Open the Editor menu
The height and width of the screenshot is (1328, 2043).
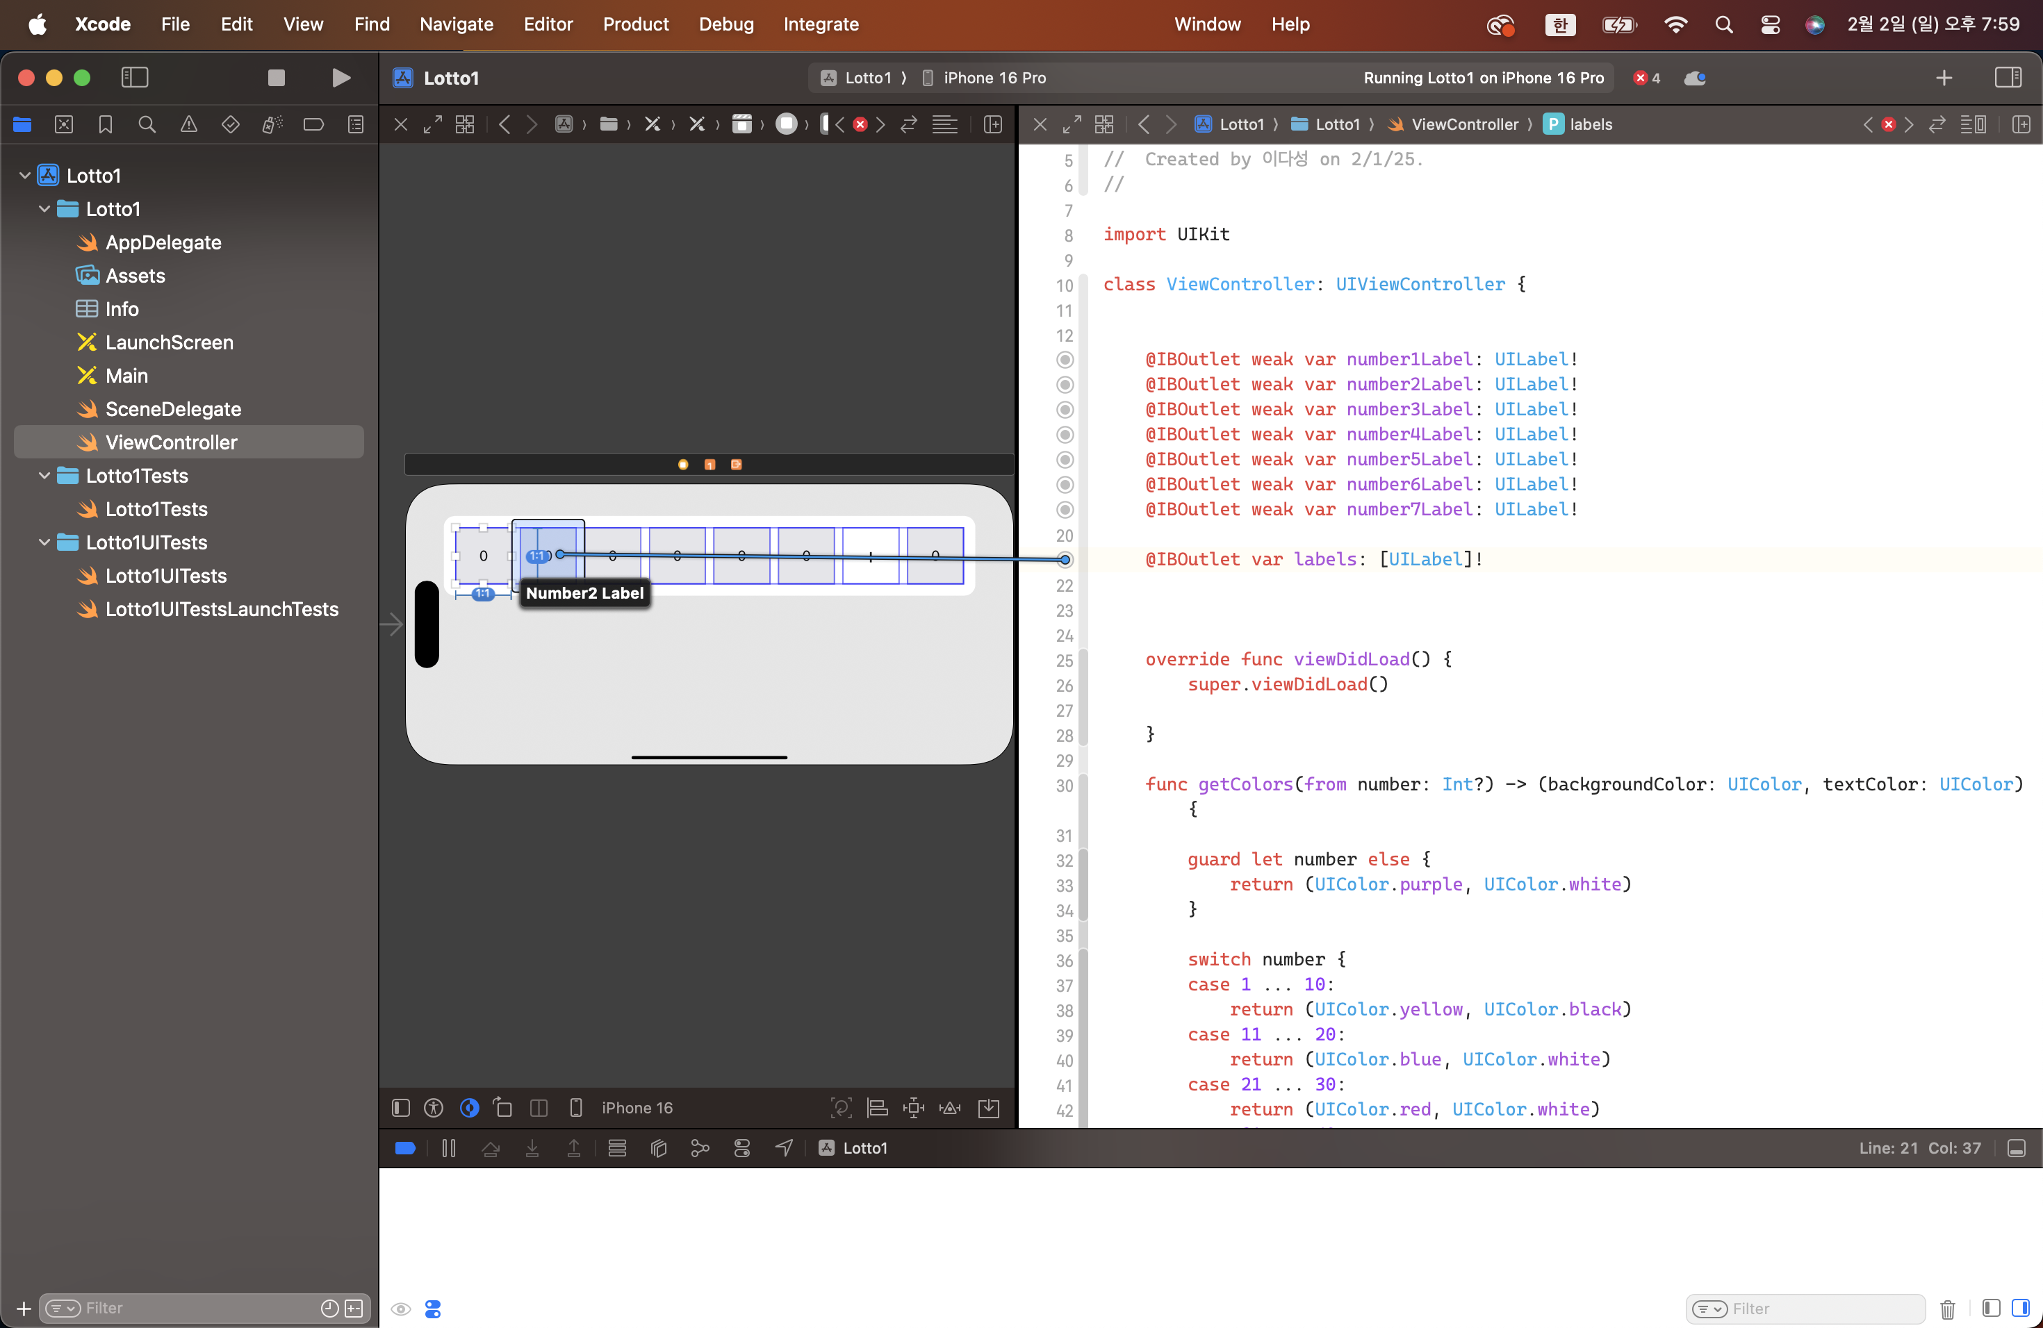coord(548,24)
